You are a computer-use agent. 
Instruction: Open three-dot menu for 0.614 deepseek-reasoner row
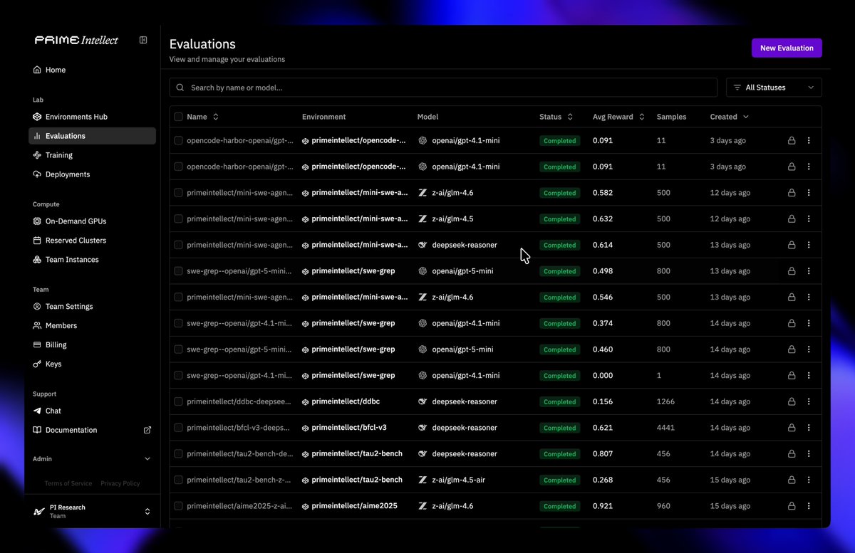pyautogui.click(x=809, y=245)
